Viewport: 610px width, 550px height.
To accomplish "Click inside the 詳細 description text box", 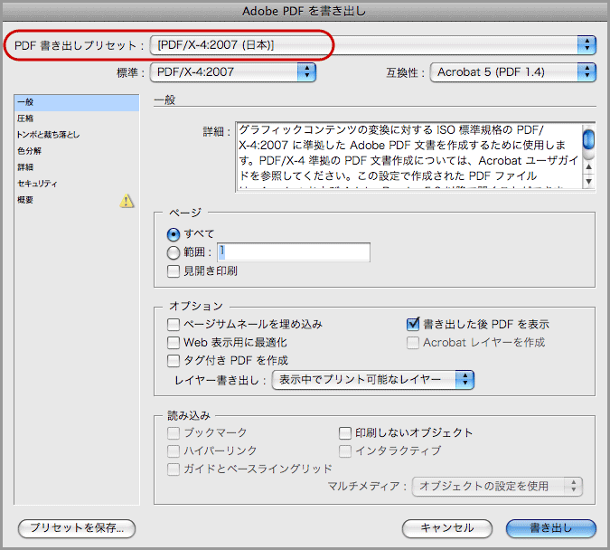I will (x=408, y=156).
